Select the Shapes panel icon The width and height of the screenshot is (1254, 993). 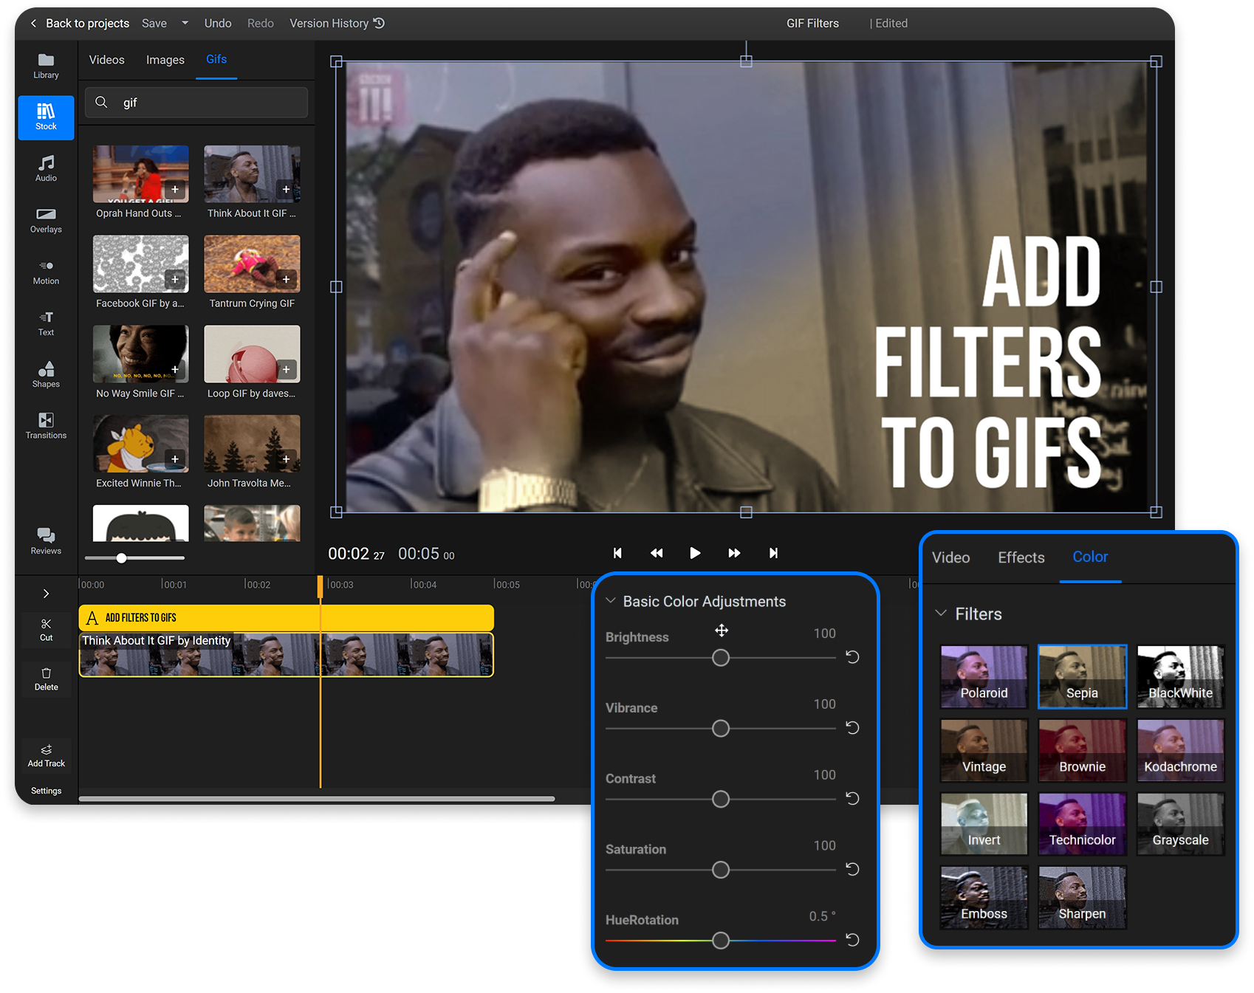46,374
